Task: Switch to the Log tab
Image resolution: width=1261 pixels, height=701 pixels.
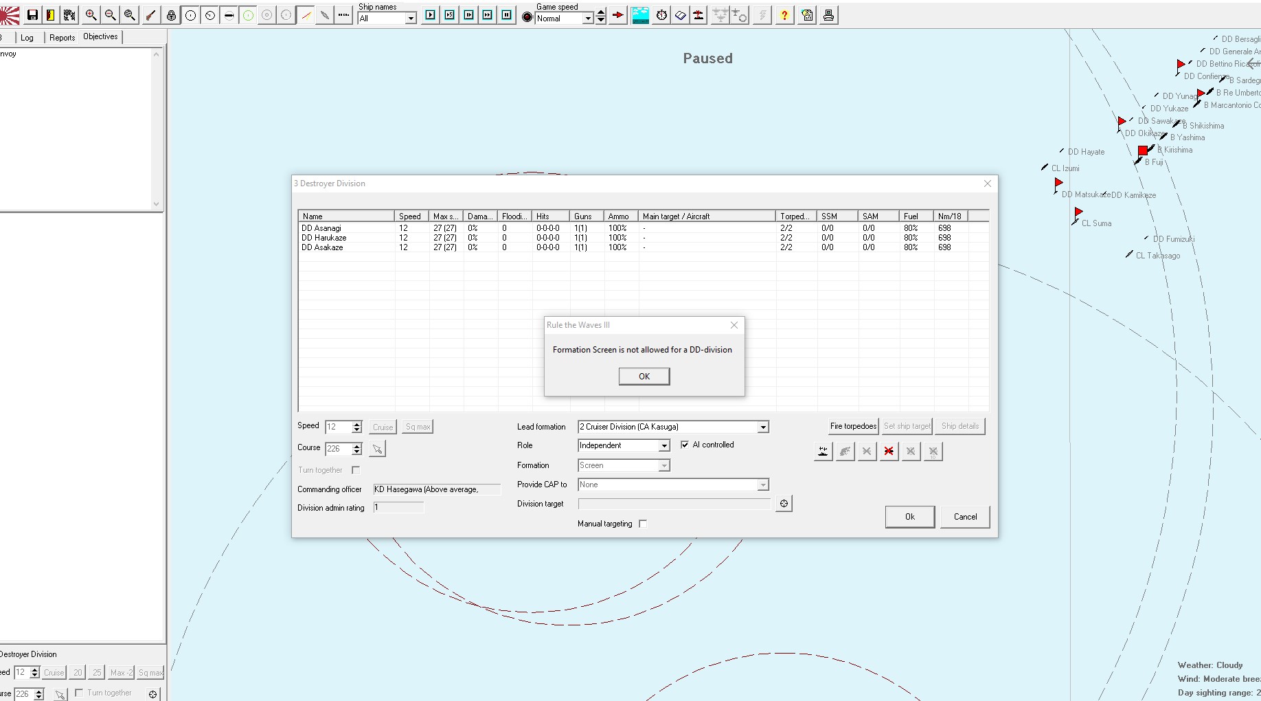Action: click(x=27, y=38)
